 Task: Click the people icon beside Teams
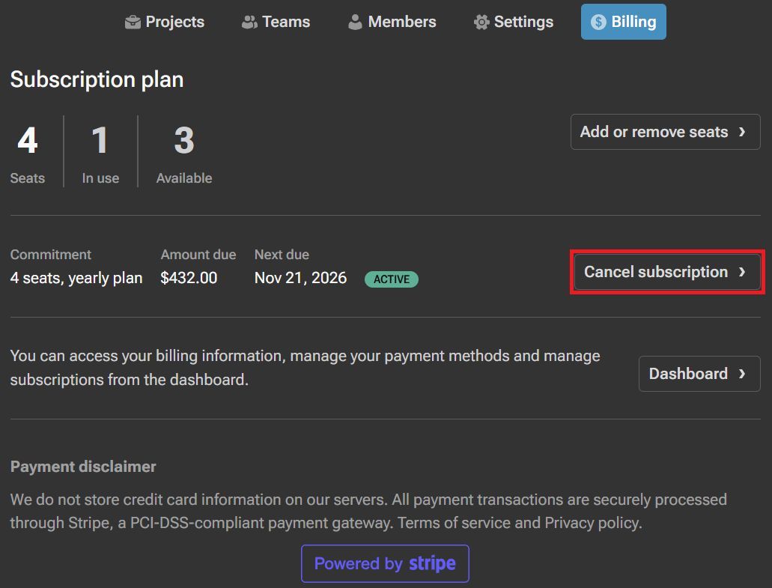pos(248,22)
